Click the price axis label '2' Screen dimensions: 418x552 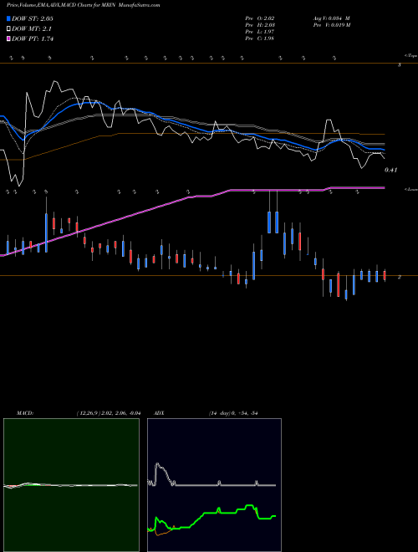pyautogui.click(x=400, y=278)
